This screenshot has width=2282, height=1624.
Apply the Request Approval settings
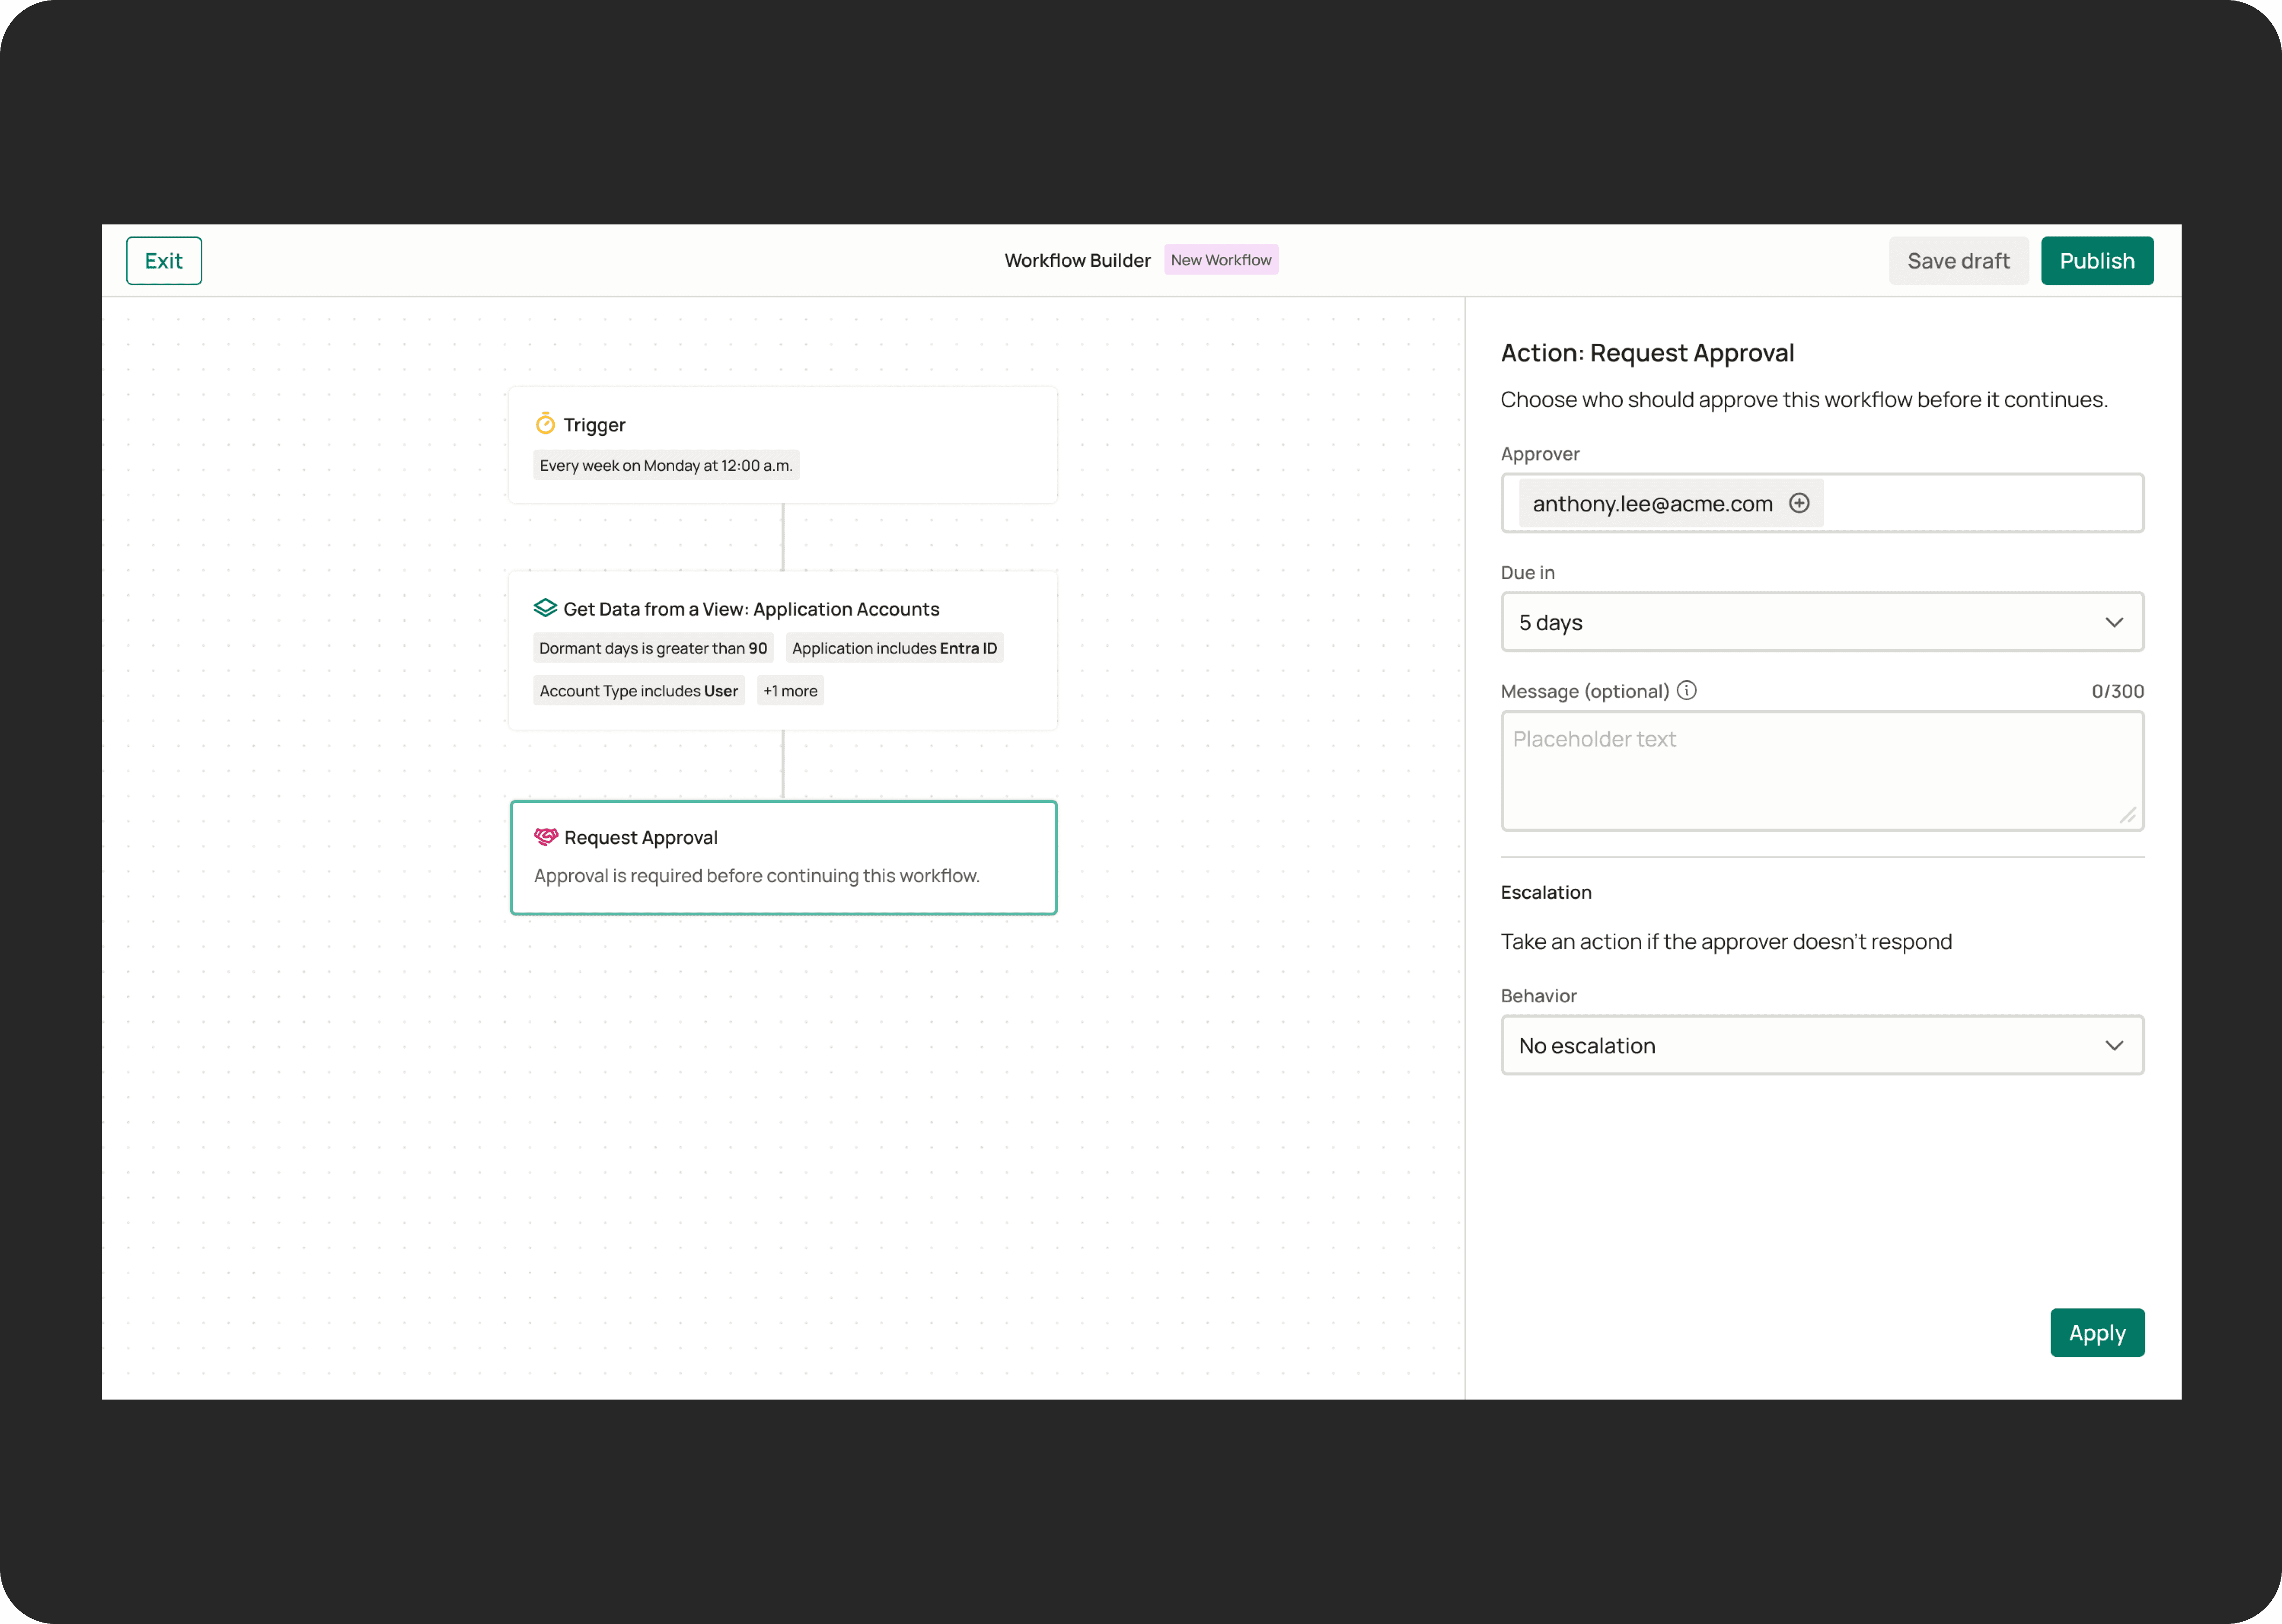pyautogui.click(x=2096, y=1333)
